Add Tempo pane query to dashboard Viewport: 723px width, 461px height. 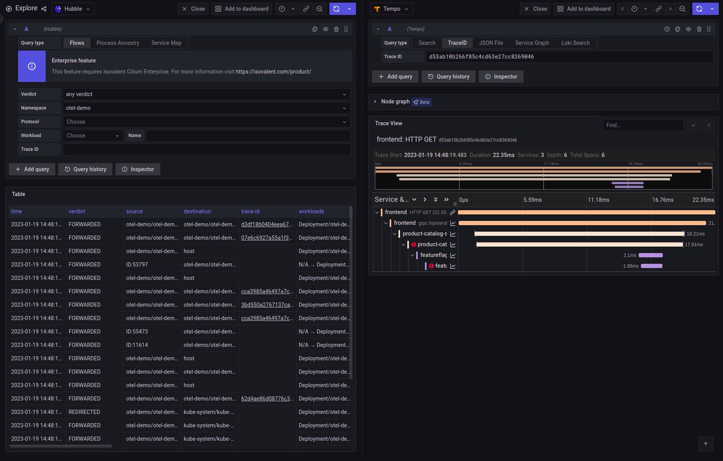point(584,8)
